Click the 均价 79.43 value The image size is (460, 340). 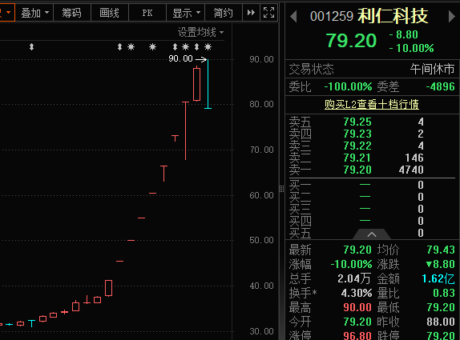(441, 250)
